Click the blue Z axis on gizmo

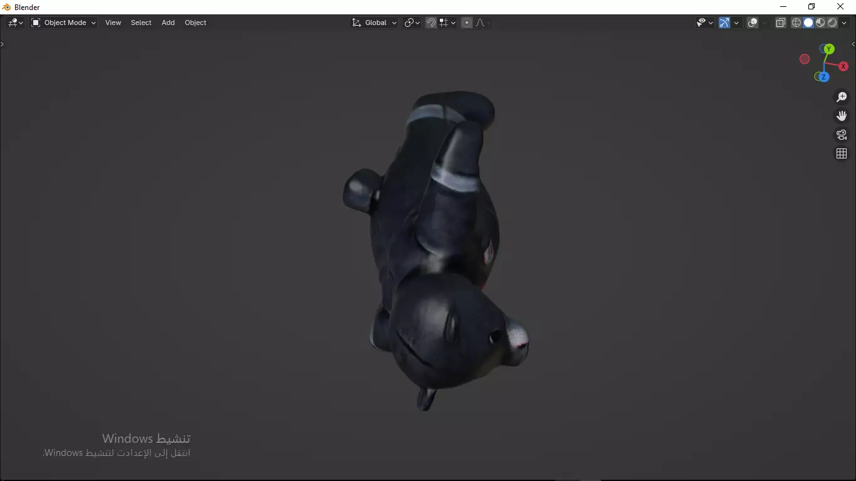click(823, 77)
